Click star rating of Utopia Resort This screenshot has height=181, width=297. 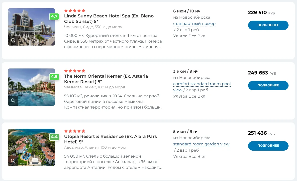coord(75,131)
